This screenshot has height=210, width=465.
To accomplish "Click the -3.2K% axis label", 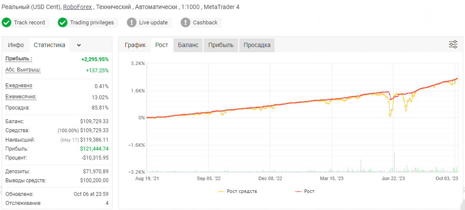I will 137,172.
